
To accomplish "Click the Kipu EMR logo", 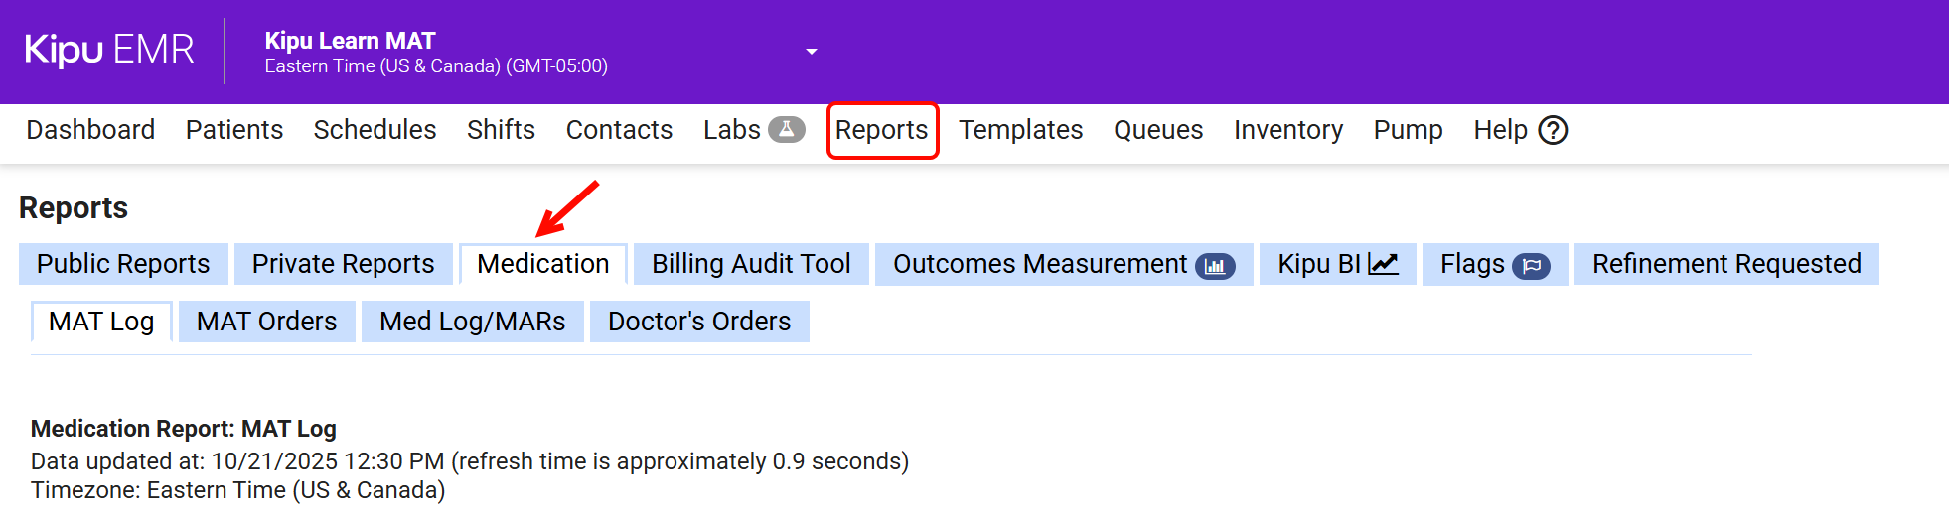I will (109, 50).
